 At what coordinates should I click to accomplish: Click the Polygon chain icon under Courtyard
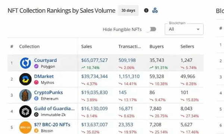pyautogui.click(x=36, y=66)
